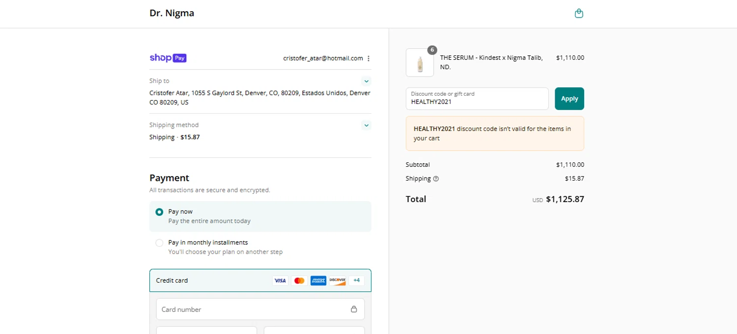Expand the Ship to section chevron

366,81
